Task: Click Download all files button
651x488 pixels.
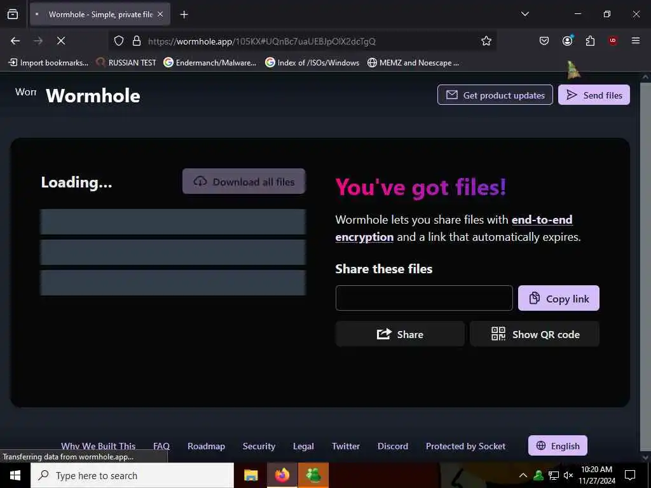Action: (x=243, y=181)
